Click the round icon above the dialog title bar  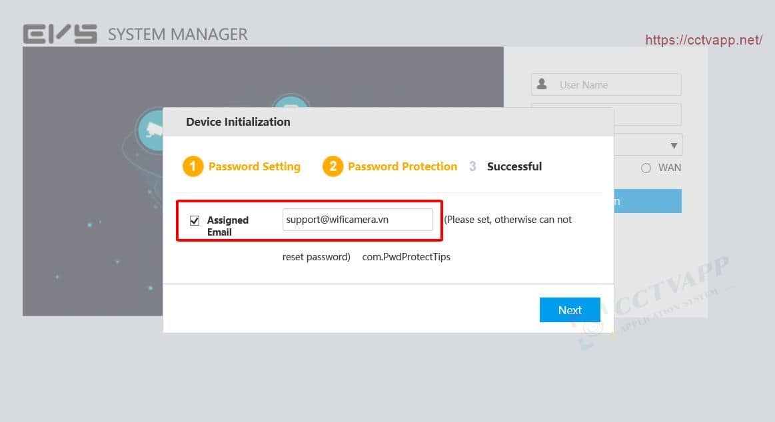click(291, 103)
